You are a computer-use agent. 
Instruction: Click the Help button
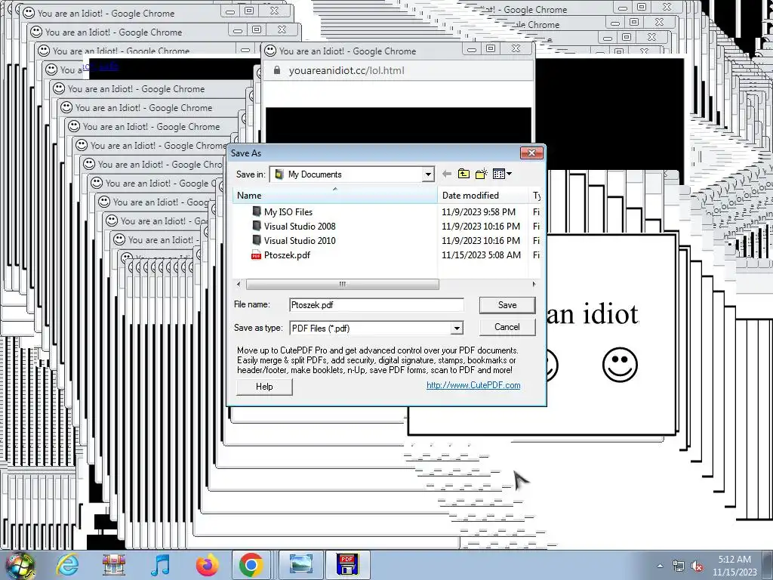point(264,387)
